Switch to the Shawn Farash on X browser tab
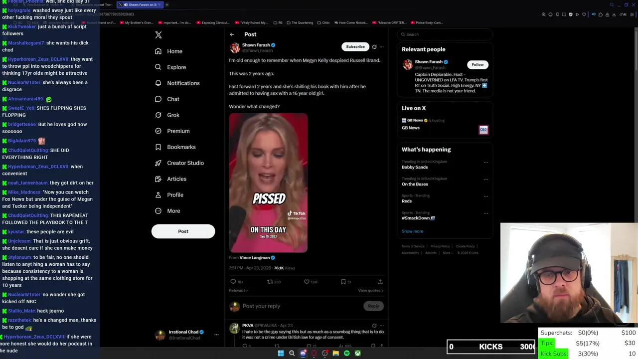Screen dimensions: 638x359 click(140, 5)
